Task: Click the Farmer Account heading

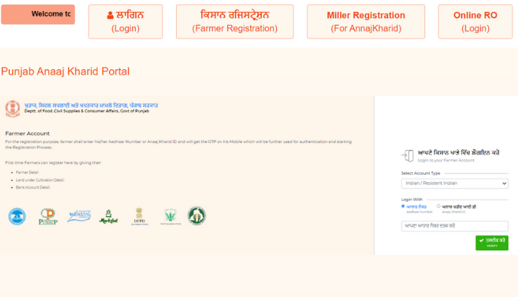Action: pos(28,133)
